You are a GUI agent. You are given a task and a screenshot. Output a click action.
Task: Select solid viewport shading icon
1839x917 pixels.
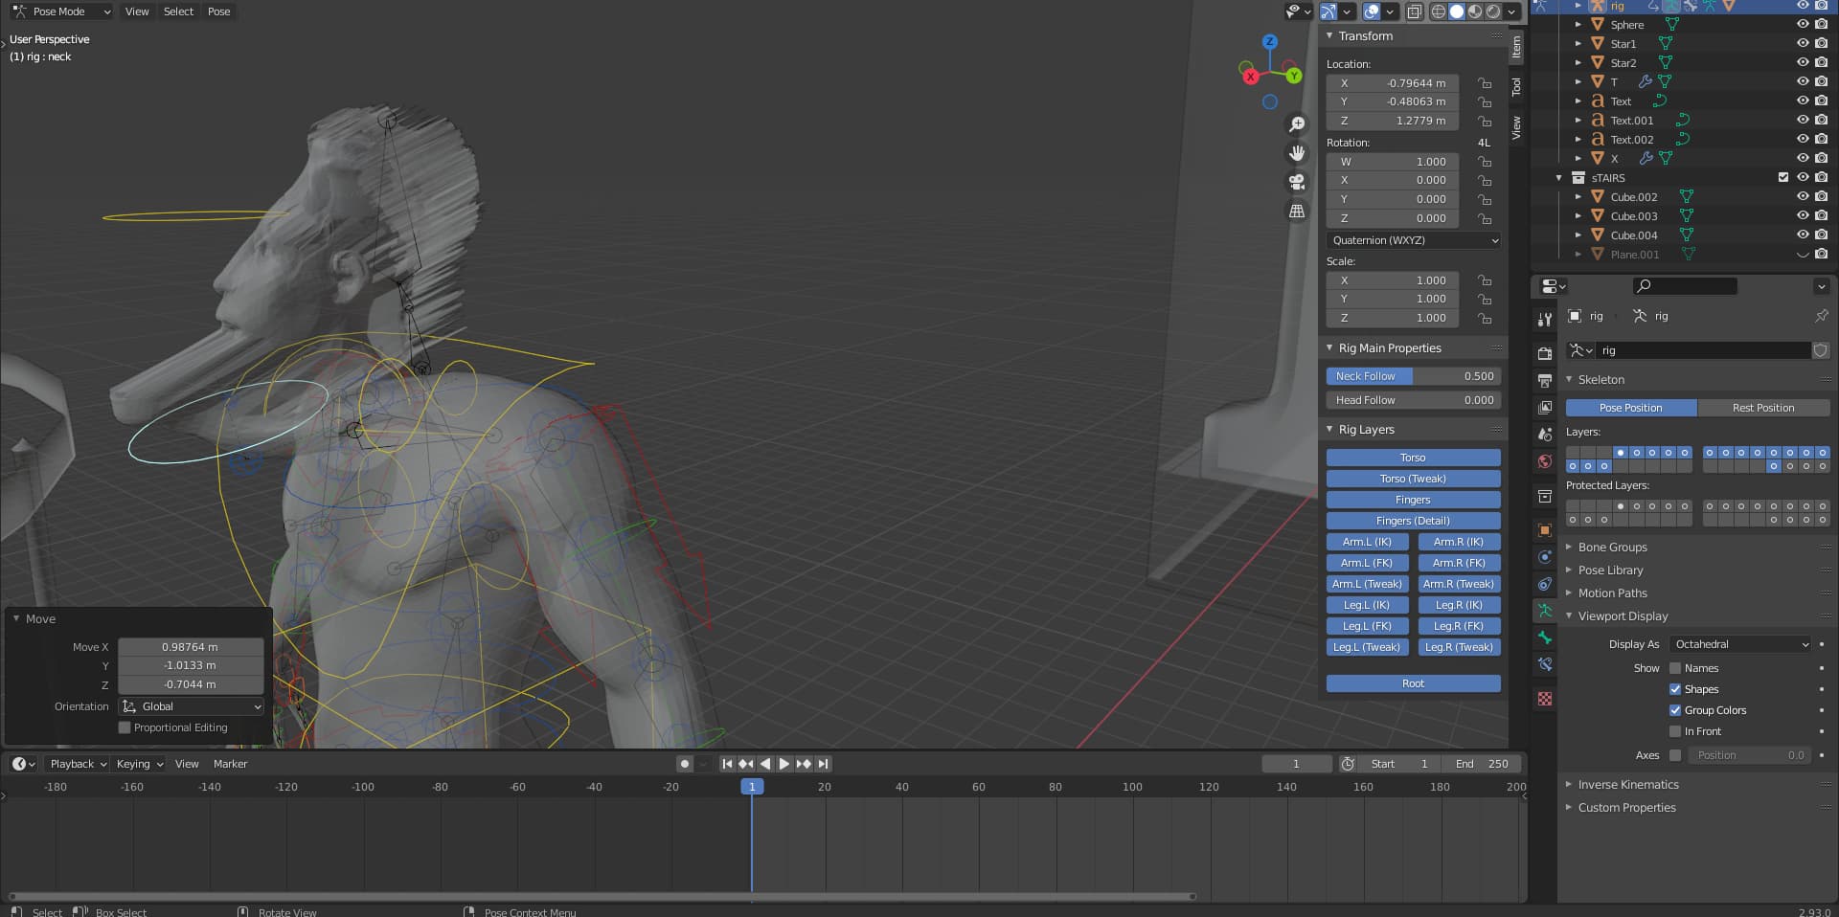click(1457, 11)
